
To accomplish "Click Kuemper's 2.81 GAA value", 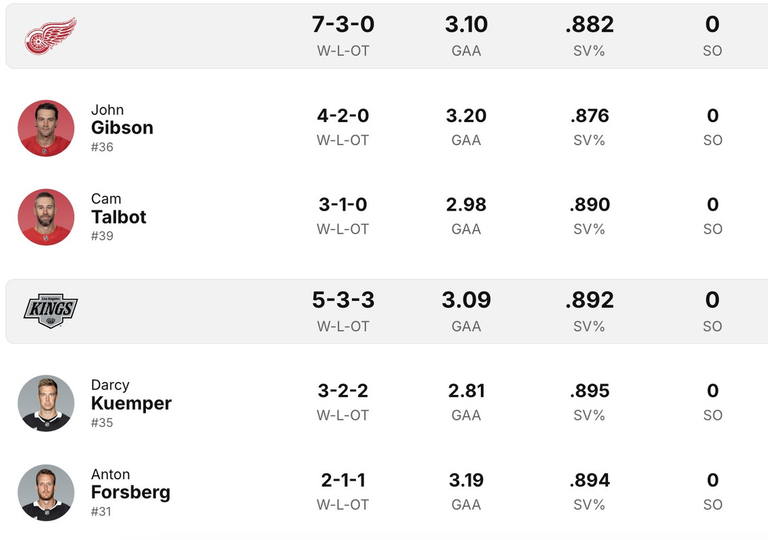I will [x=466, y=391].
